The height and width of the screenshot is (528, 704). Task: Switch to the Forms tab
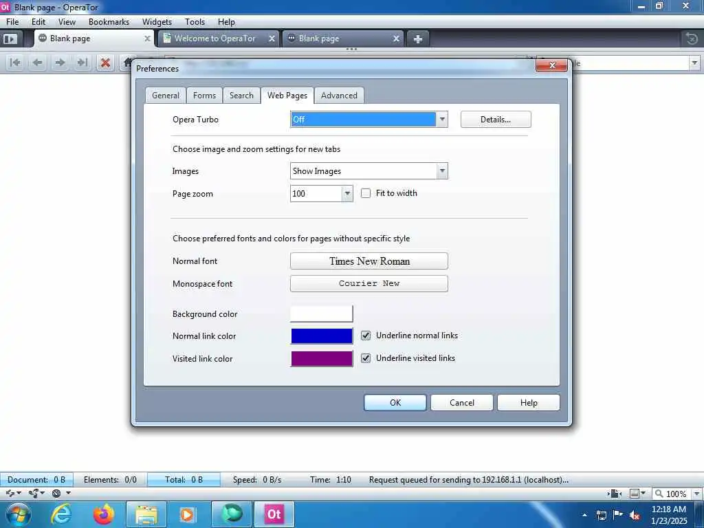click(x=204, y=96)
